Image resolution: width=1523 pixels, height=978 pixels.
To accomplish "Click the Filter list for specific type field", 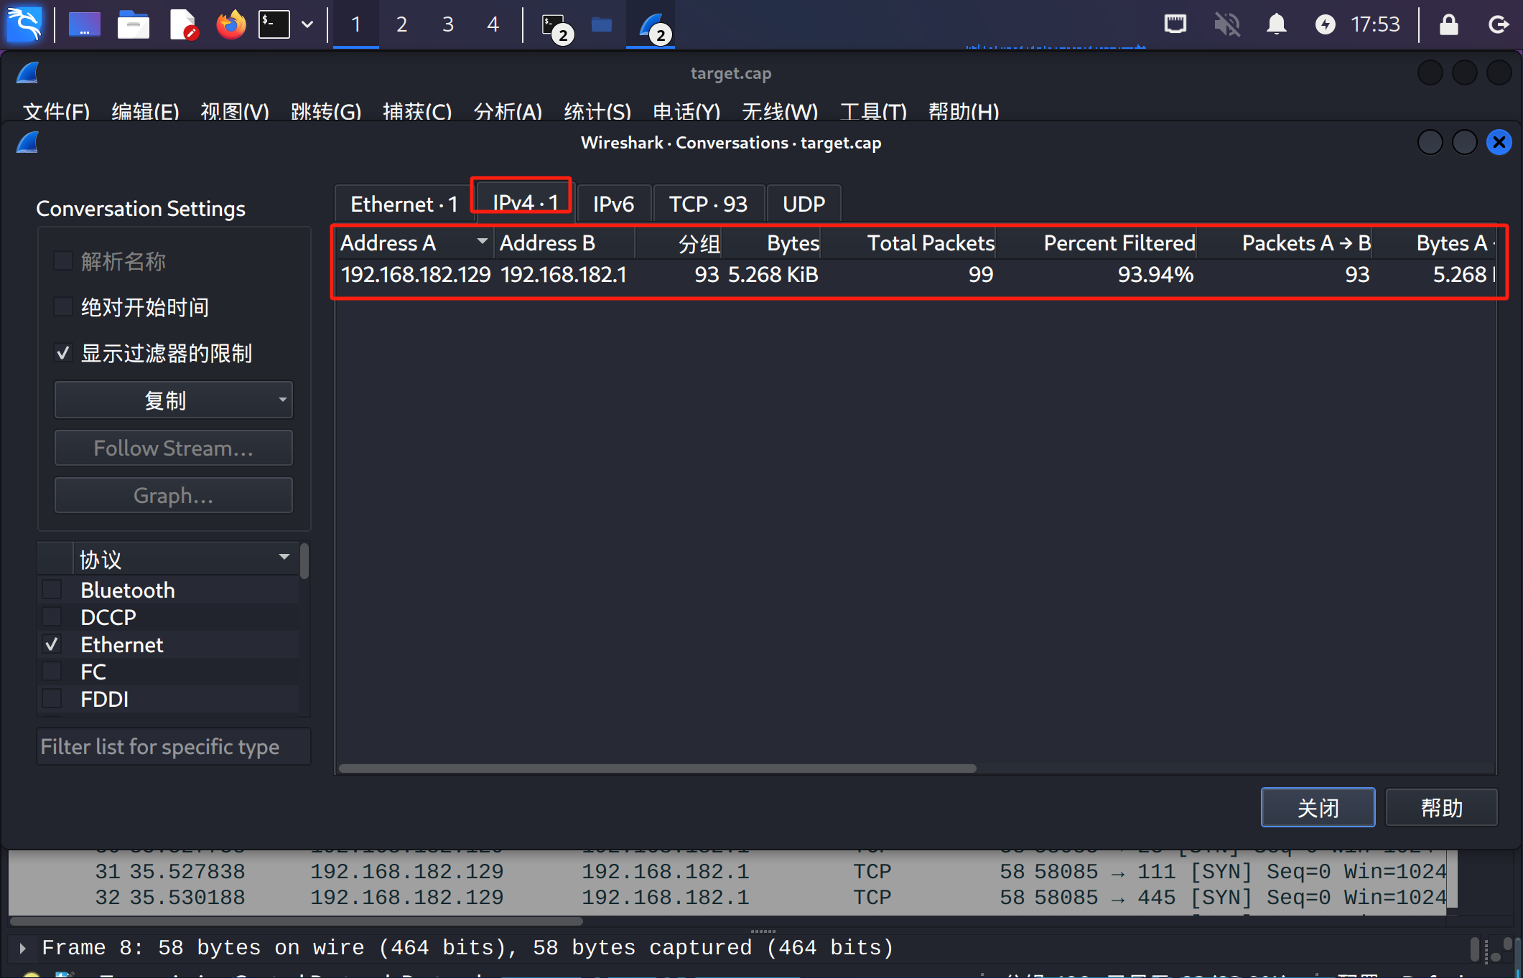I will click(173, 747).
